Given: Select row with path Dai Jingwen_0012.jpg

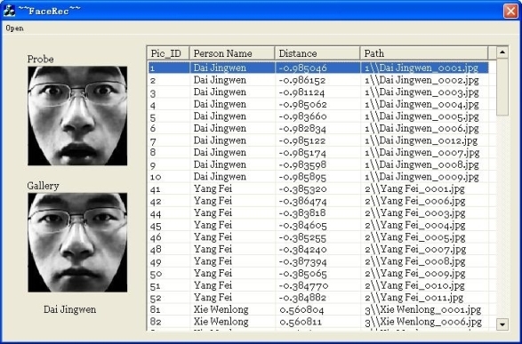Looking at the screenshot, I should click(x=318, y=140).
